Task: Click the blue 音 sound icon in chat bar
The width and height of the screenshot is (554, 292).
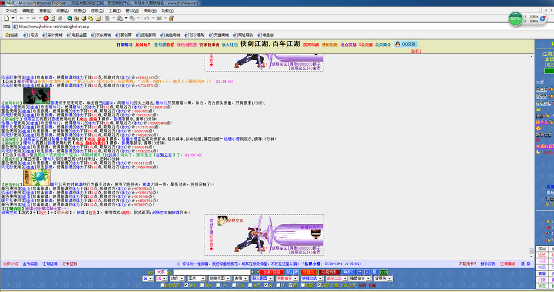Action: [374, 272]
